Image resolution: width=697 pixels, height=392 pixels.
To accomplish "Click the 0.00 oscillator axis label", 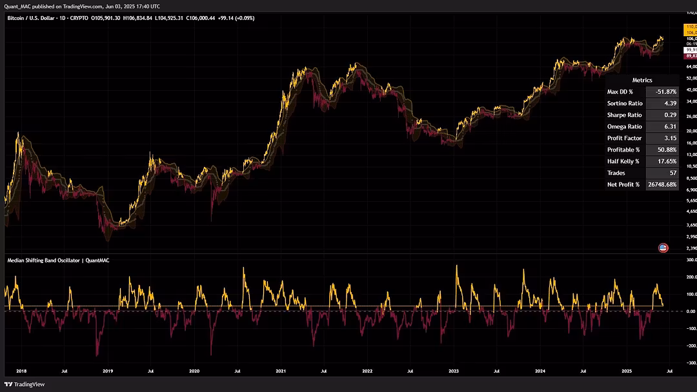I will click(691, 311).
